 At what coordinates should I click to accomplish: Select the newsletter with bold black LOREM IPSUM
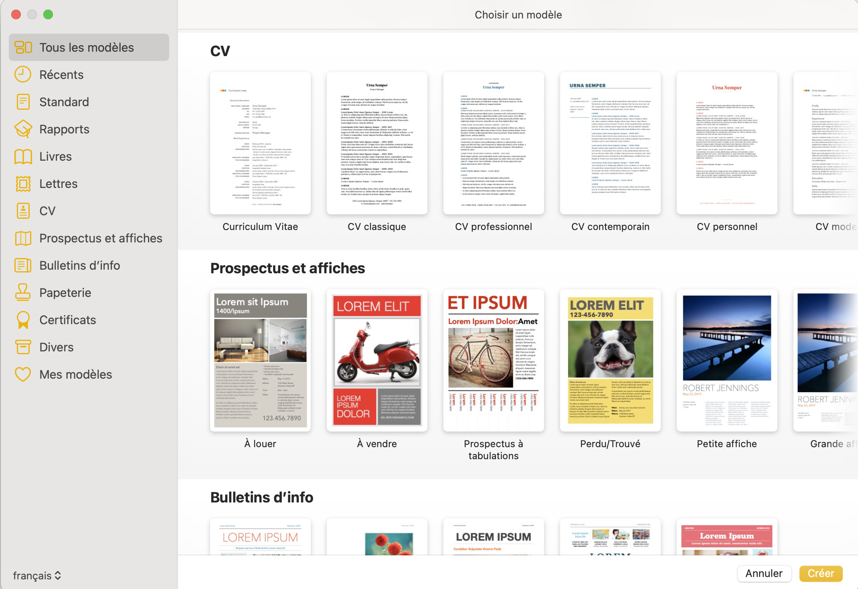click(494, 537)
